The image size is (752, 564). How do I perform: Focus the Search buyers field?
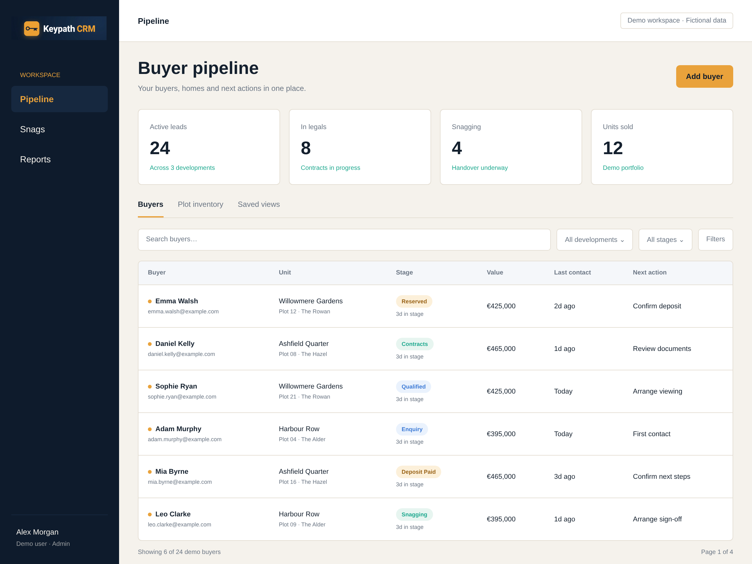[344, 239]
